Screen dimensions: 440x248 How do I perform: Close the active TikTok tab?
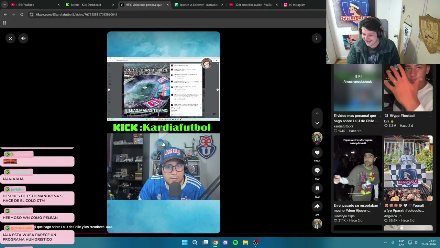tap(168, 5)
